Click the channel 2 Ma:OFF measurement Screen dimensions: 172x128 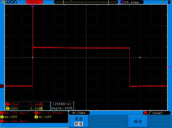point(9,117)
